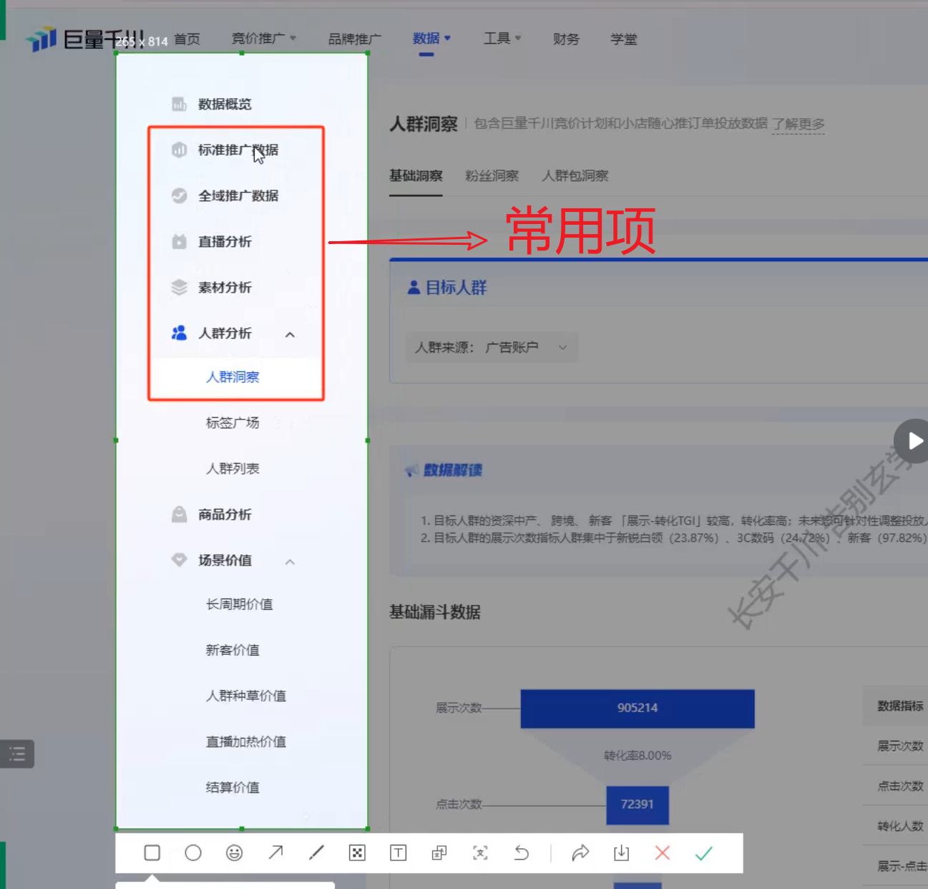The image size is (928, 889).
Task: Save the screenshot via download icon
Action: [621, 852]
